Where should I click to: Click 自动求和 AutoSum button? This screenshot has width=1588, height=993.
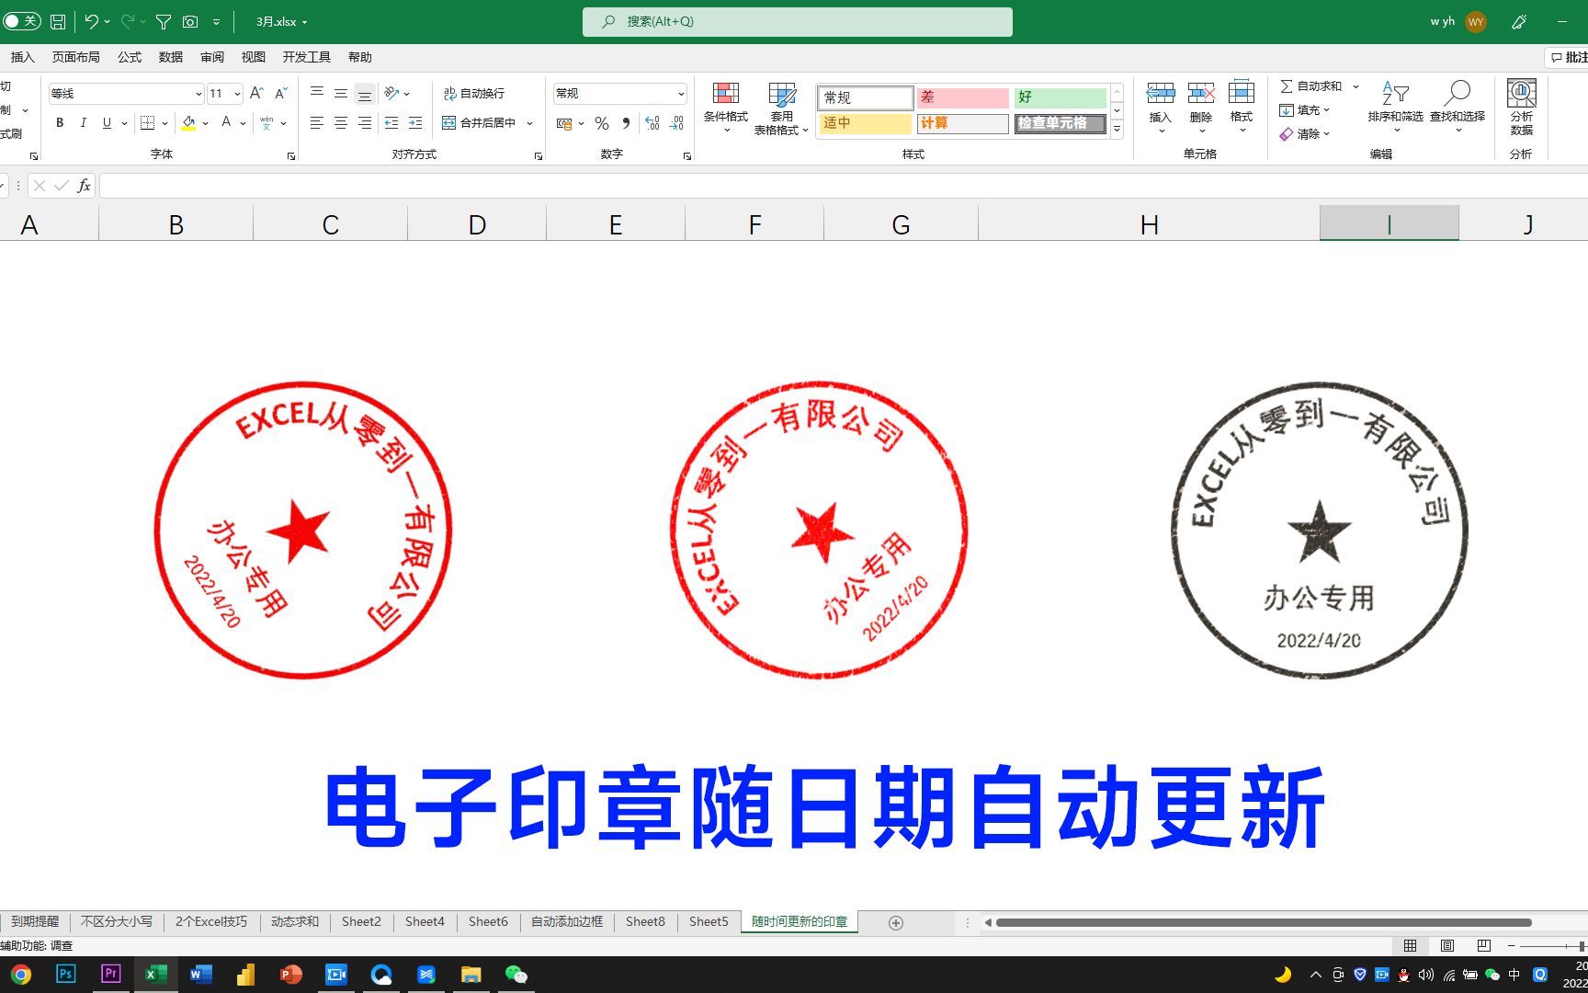(x=1311, y=86)
